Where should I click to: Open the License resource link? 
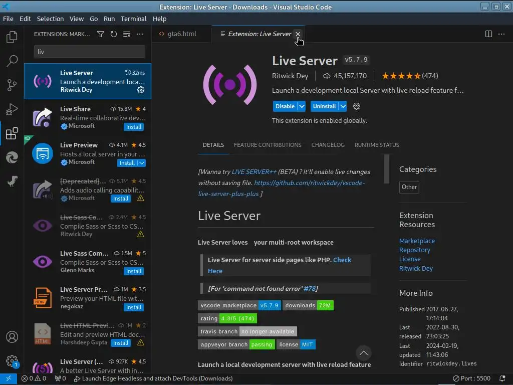(410, 259)
